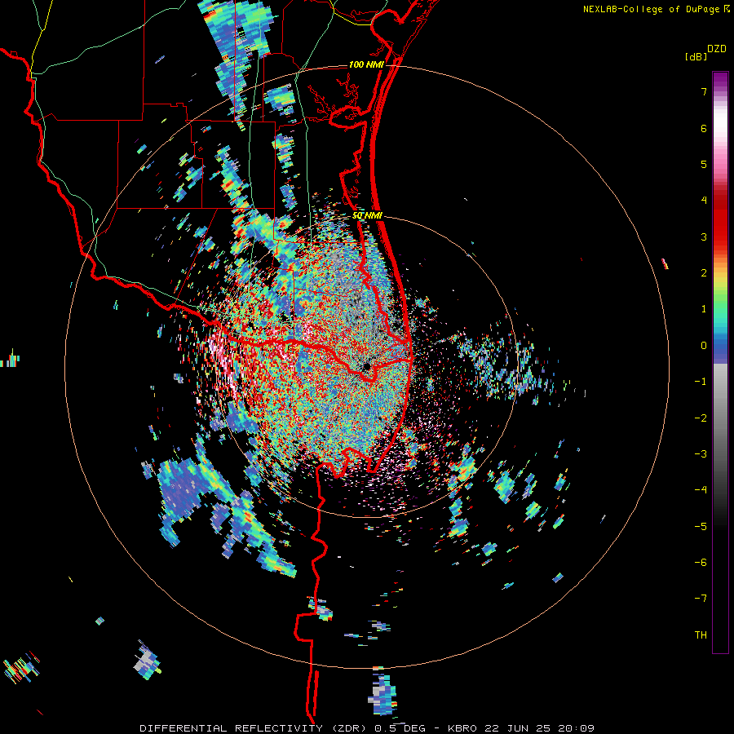
Task: Click the -7 tick label on the color scale
Action: point(701,599)
